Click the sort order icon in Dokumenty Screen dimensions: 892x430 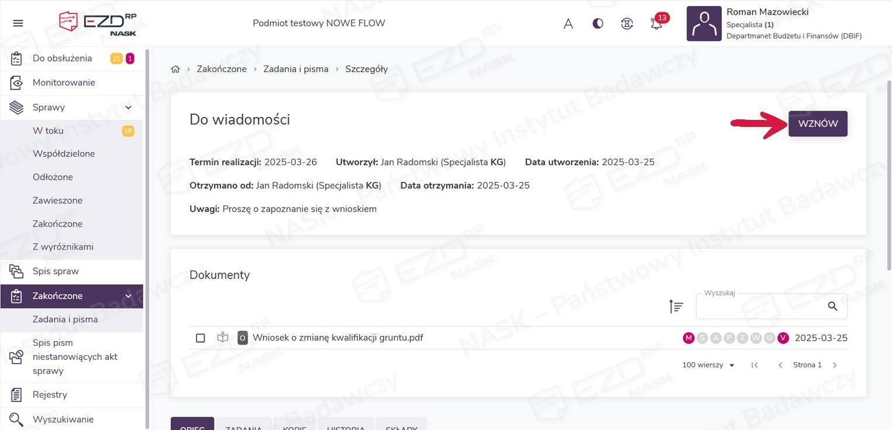tap(676, 306)
